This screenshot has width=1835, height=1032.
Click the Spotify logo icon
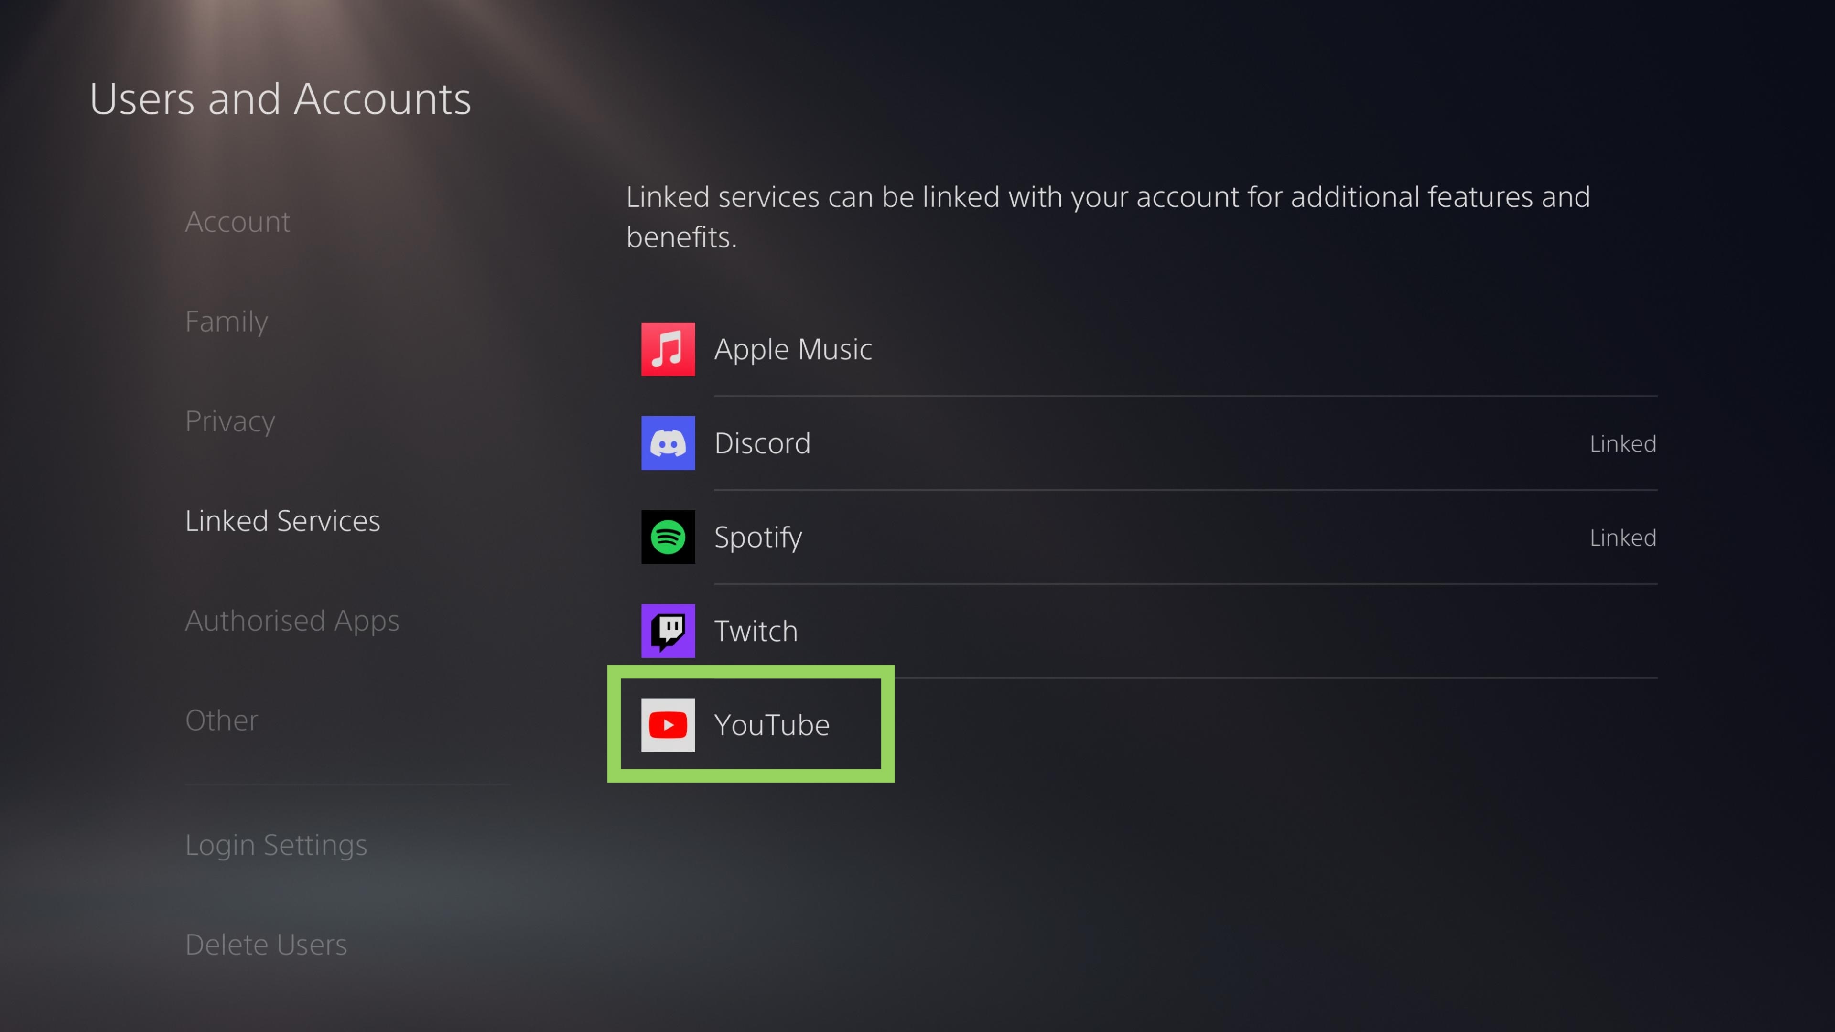click(x=668, y=537)
